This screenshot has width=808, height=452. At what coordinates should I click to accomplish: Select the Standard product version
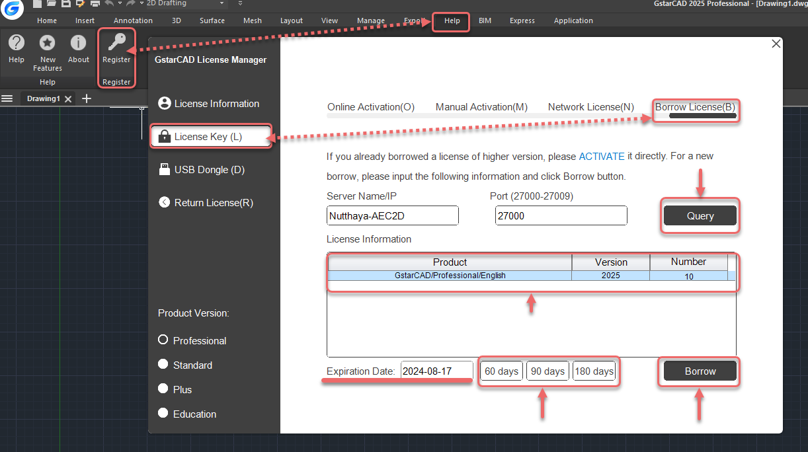[x=163, y=365]
